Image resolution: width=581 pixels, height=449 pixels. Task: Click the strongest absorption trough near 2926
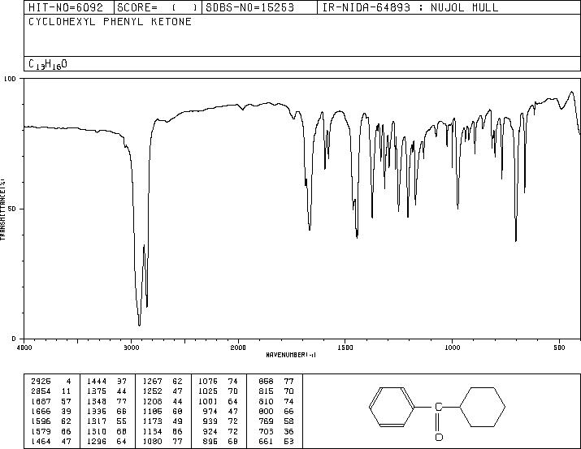pos(139,324)
